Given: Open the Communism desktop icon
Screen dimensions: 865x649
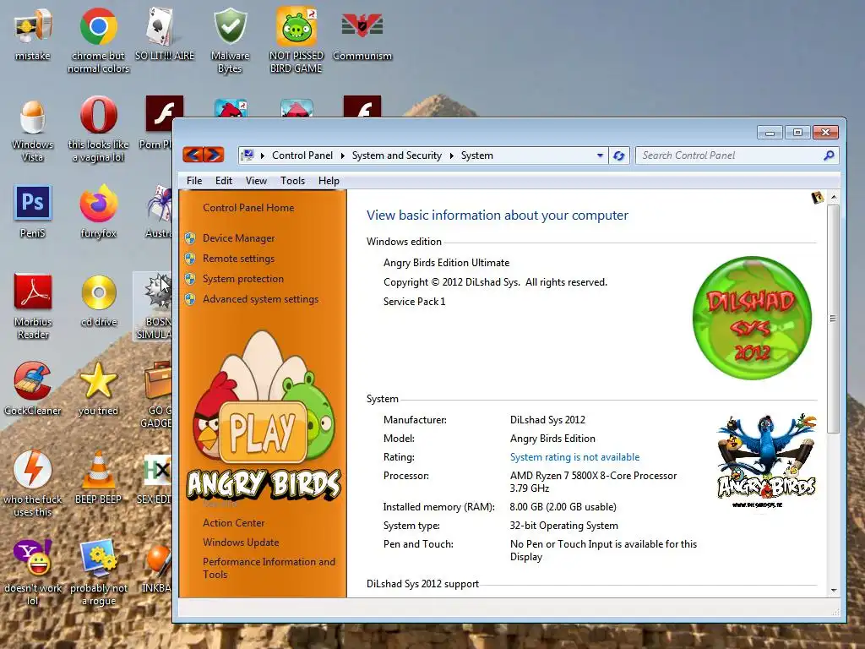Looking at the screenshot, I should click(362, 34).
